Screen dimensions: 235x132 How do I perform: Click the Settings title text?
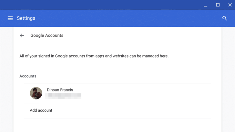tap(26, 18)
